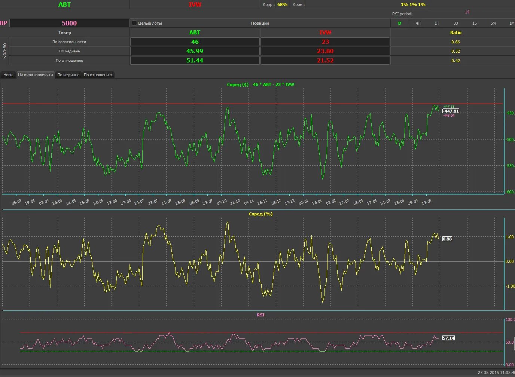Click the 13.05 date label on time axis
This screenshot has height=377, width=515.
tap(426, 202)
